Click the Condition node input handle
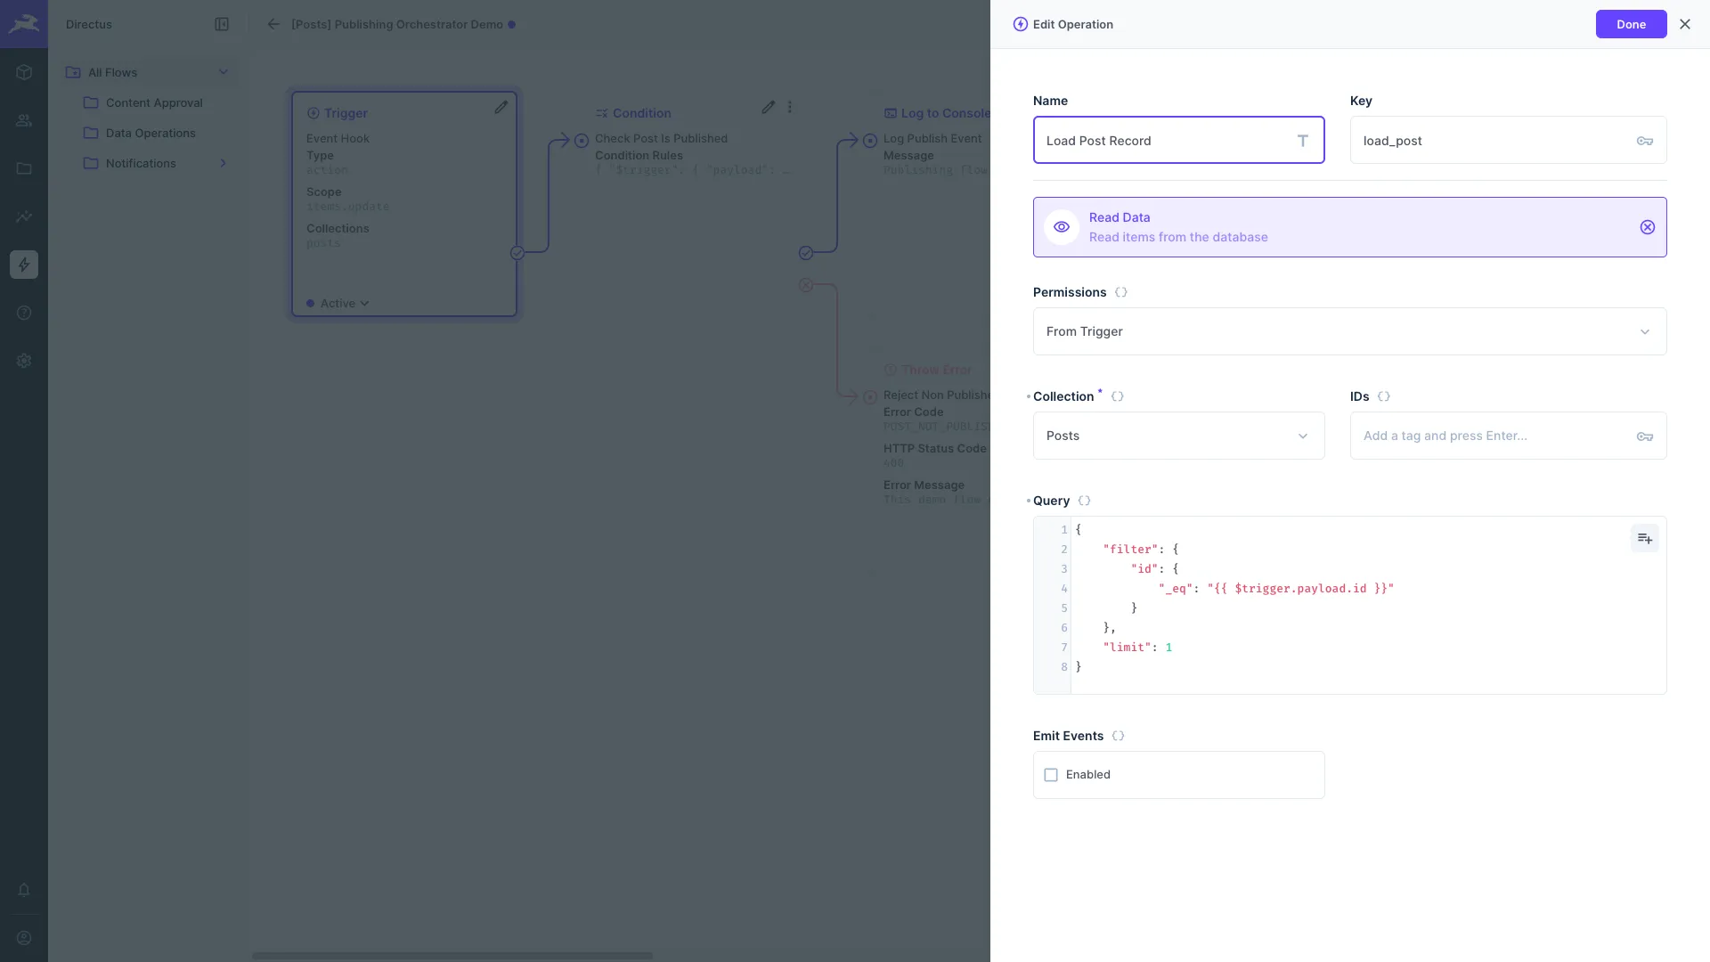The image size is (1710, 962). coord(582,141)
